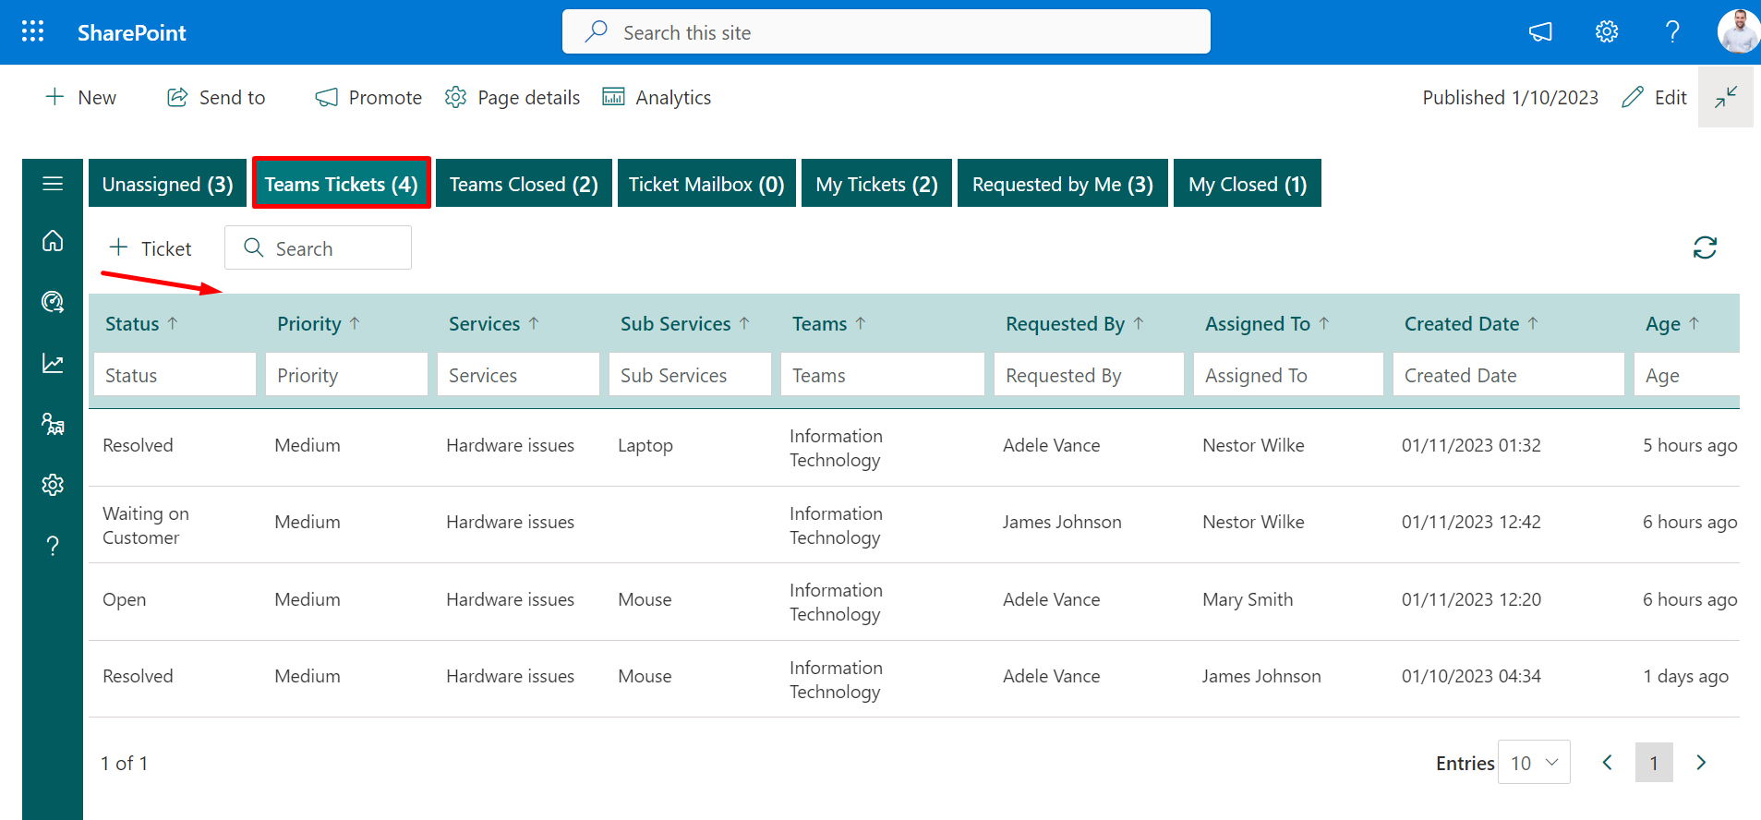Sort by Sub Services column arrow
The height and width of the screenshot is (820, 1761).
point(744,323)
